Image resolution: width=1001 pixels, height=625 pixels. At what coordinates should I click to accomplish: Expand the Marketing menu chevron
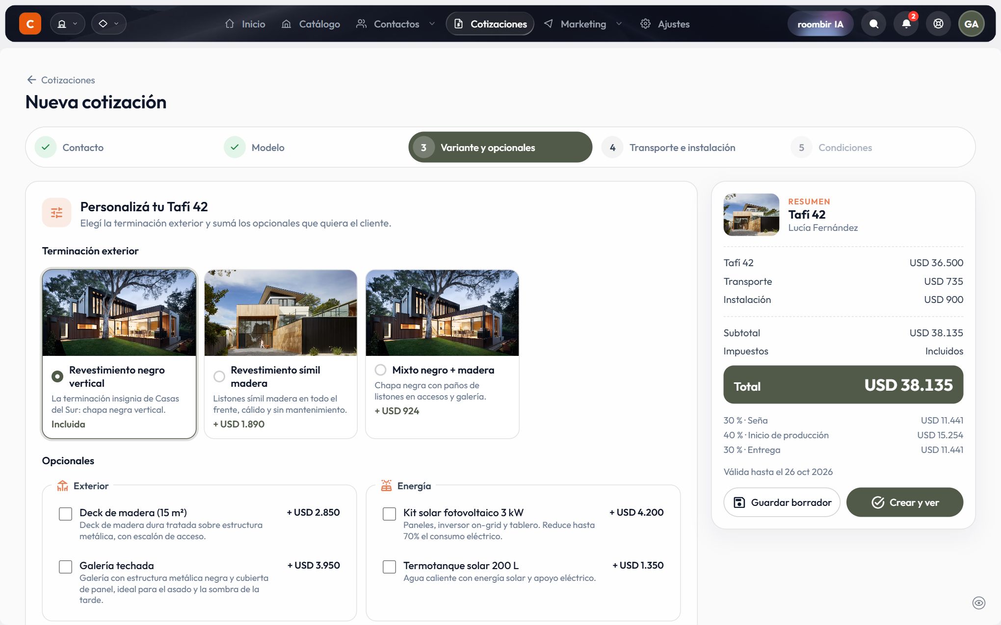619,24
